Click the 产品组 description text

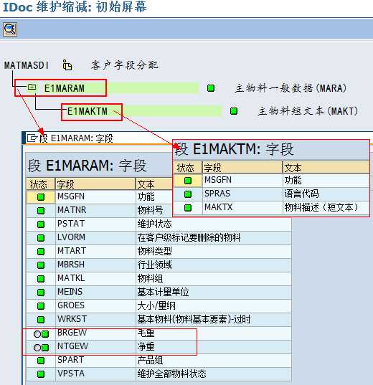(x=150, y=360)
